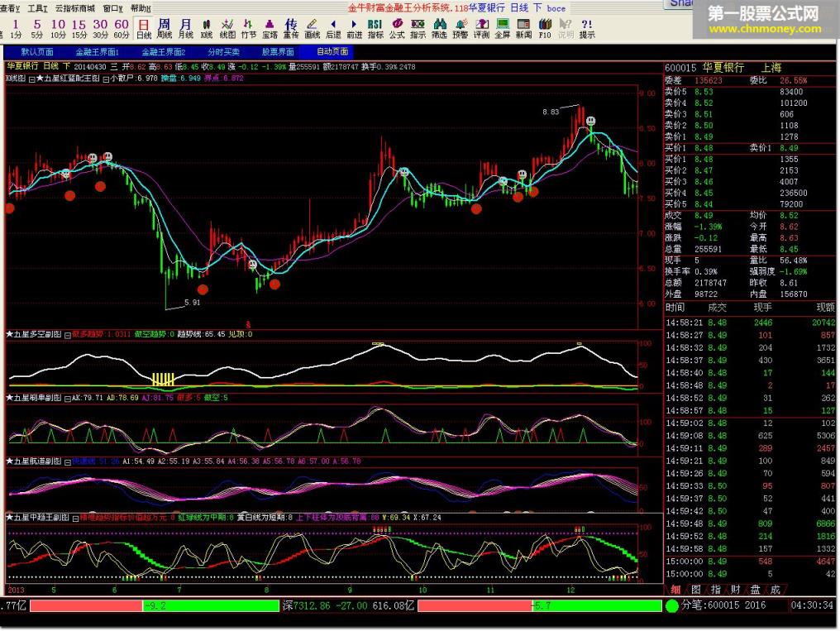Image resolution: width=840 pixels, height=631 pixels.
Task: Open the 新闻 news toolbar icon
Action: coord(523,28)
